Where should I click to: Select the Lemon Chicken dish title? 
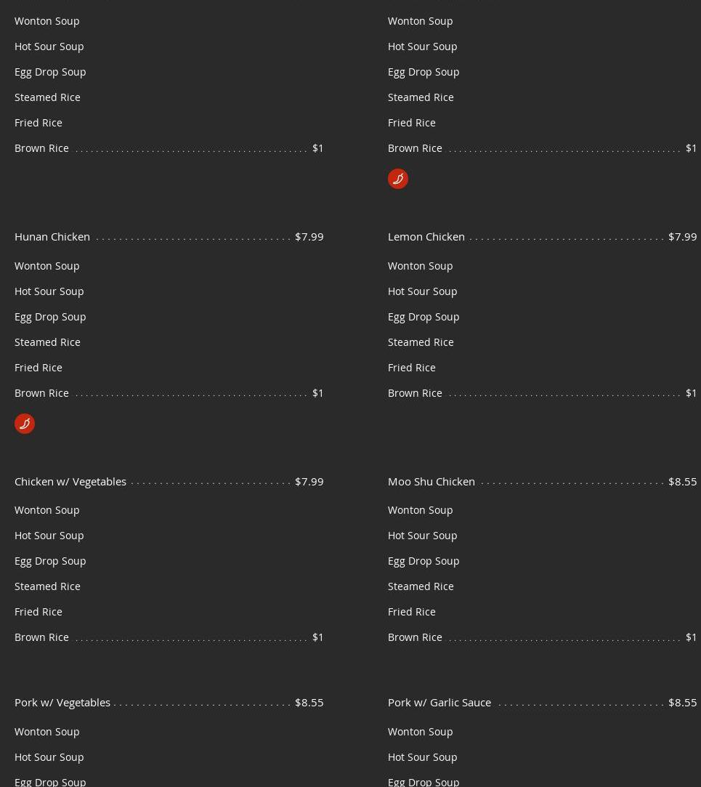click(x=426, y=236)
